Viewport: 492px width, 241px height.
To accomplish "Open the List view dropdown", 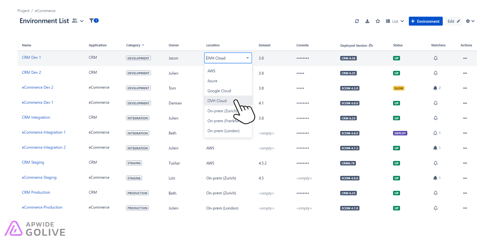I will pos(395,21).
